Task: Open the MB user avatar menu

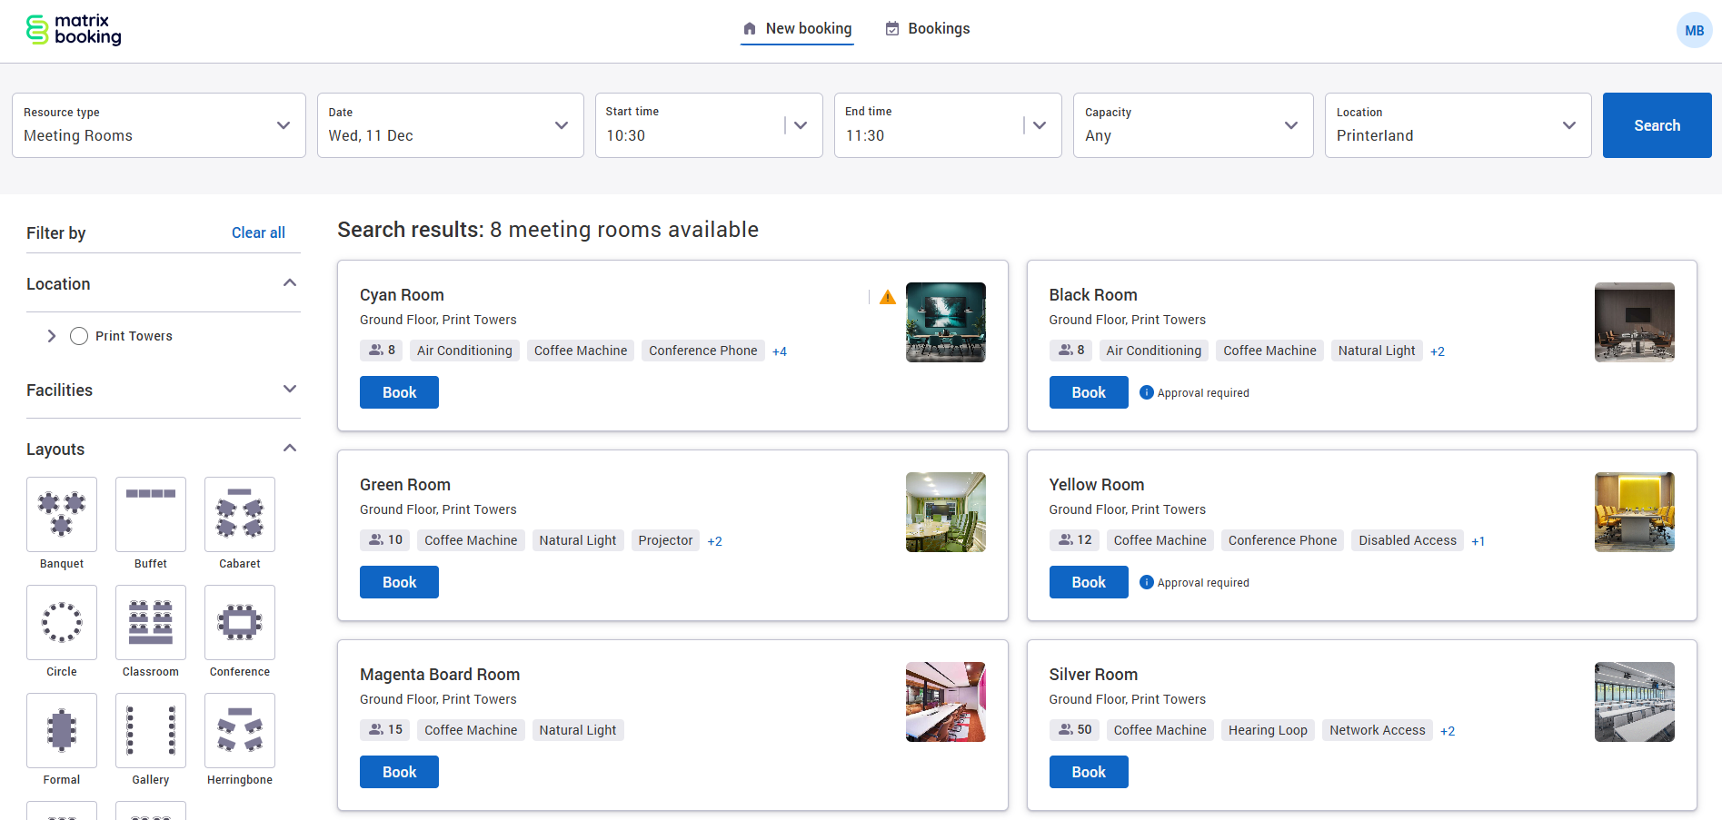Action: click(x=1694, y=30)
